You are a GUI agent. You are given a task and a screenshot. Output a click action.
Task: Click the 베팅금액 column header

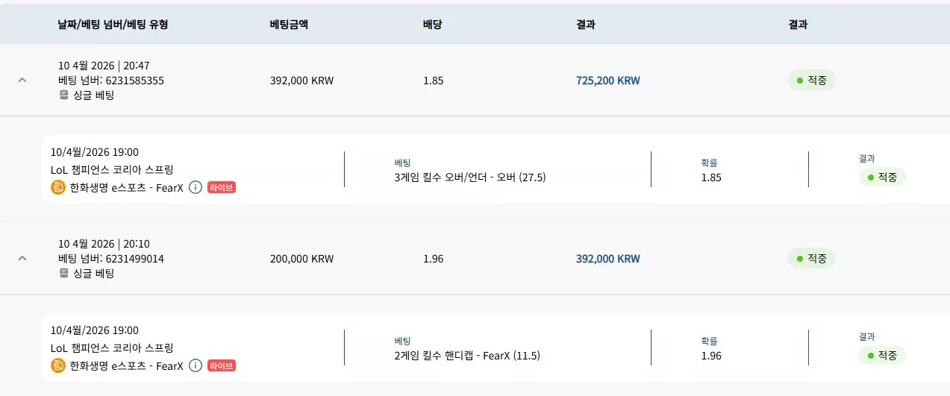click(x=289, y=24)
